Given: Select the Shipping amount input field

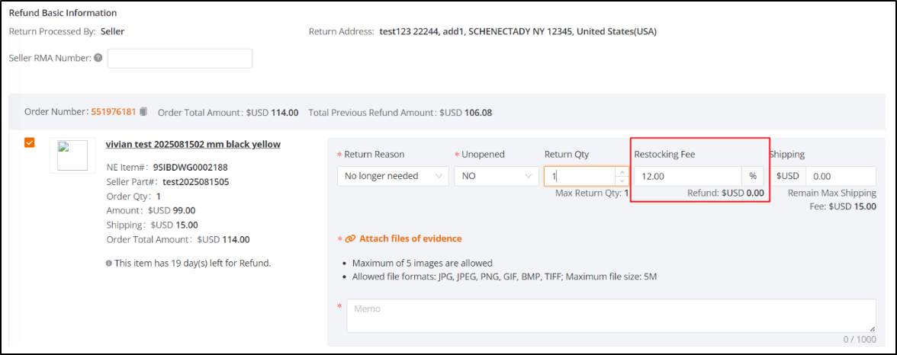Looking at the screenshot, I should click(x=841, y=176).
